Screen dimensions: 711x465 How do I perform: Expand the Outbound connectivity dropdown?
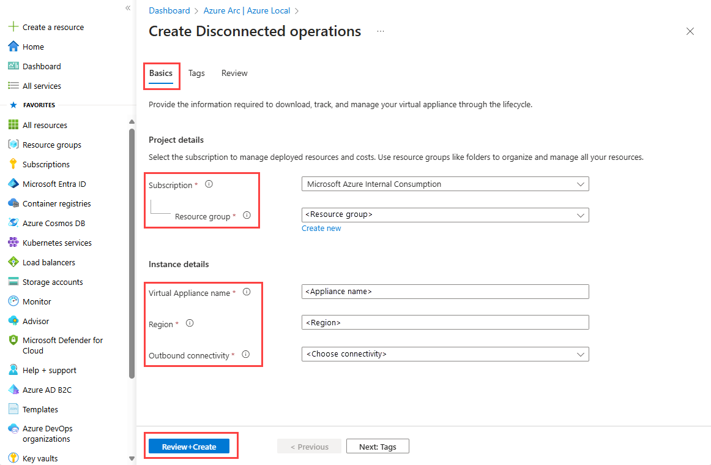pos(445,354)
